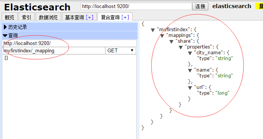This screenshot has width=263, height=139.
Task: Open the 基本查询 tab
Action: pos(74,17)
